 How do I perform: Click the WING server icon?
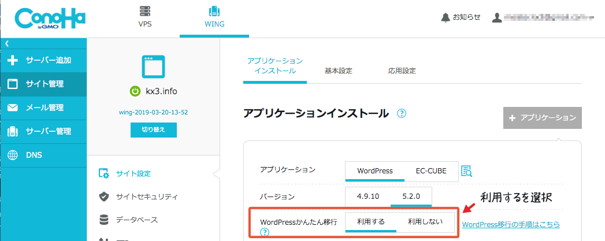click(x=214, y=11)
